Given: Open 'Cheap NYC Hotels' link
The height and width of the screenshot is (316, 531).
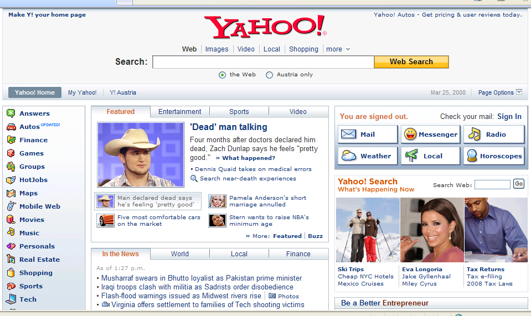Looking at the screenshot, I should (366, 276).
